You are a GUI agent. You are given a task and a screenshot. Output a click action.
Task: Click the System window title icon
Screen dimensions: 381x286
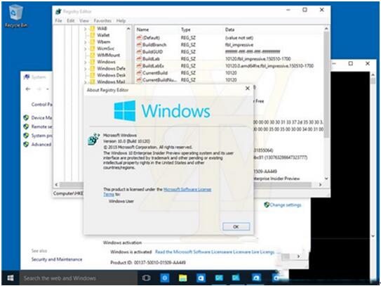26,77
